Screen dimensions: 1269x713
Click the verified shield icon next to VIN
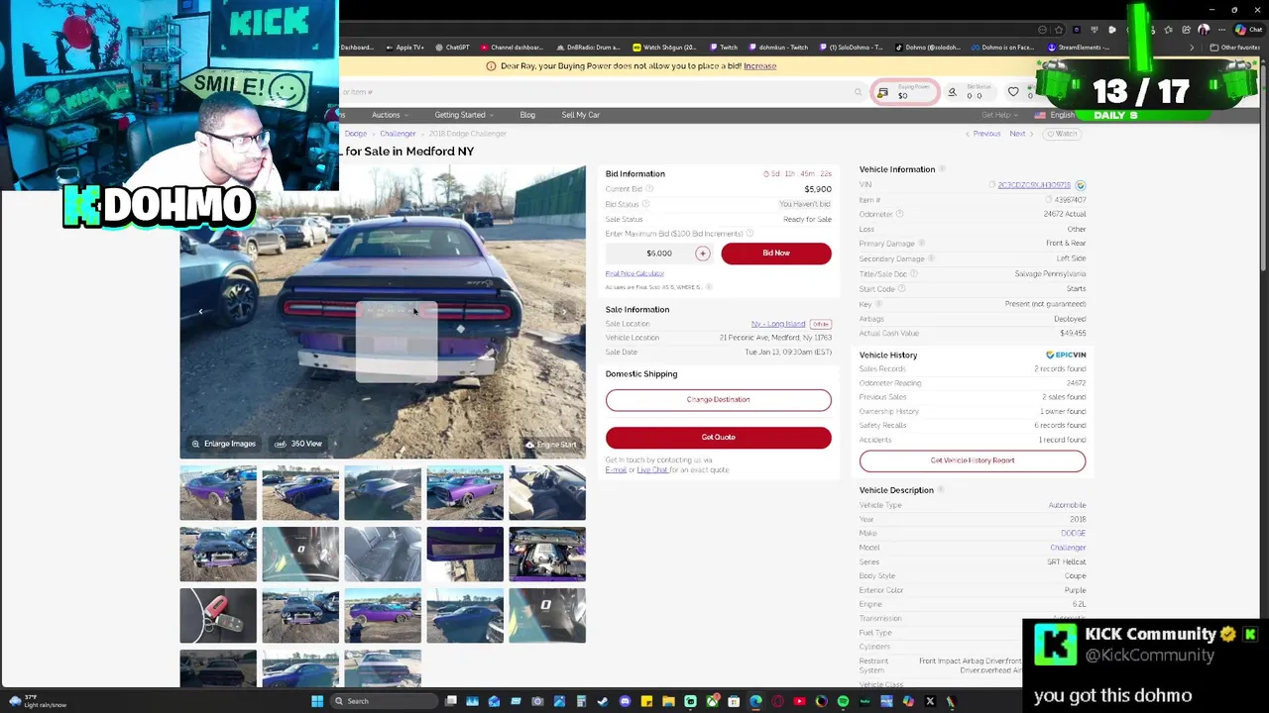point(1081,185)
